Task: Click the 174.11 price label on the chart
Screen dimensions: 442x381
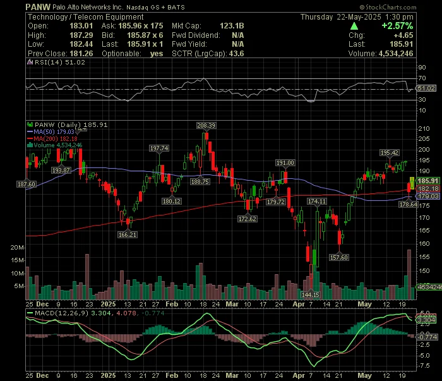Action: pos(317,202)
